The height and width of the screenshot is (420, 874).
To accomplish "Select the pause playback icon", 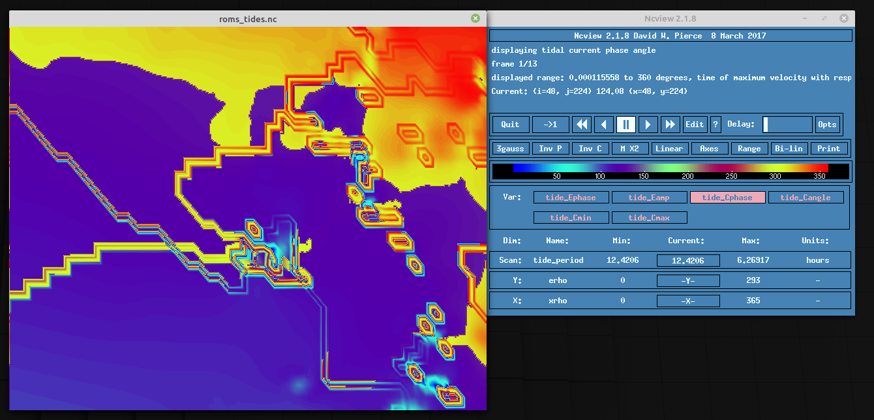I will pyautogui.click(x=626, y=124).
